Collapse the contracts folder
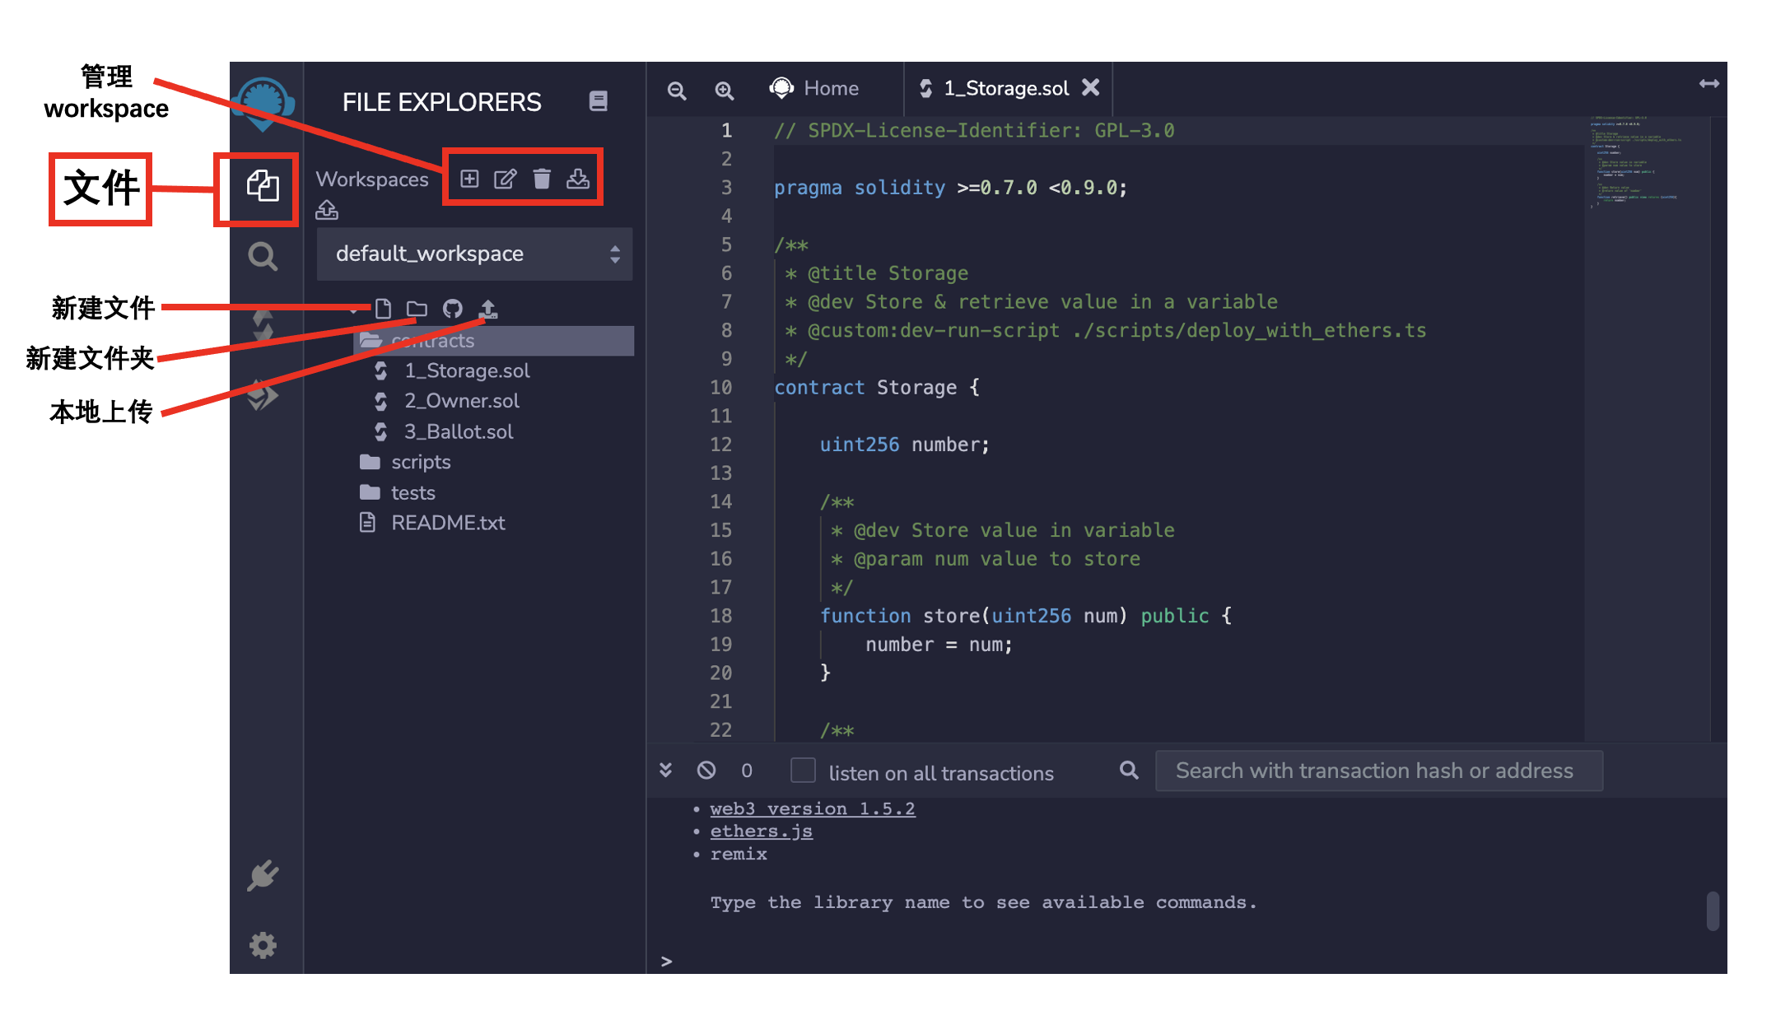The width and height of the screenshot is (1790, 1034). coord(494,341)
